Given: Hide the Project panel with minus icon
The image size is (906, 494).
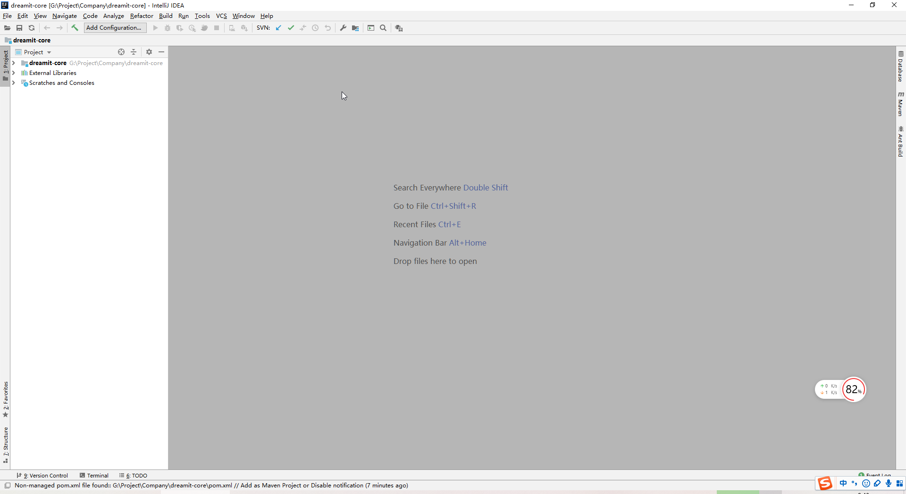Looking at the screenshot, I should (161, 52).
